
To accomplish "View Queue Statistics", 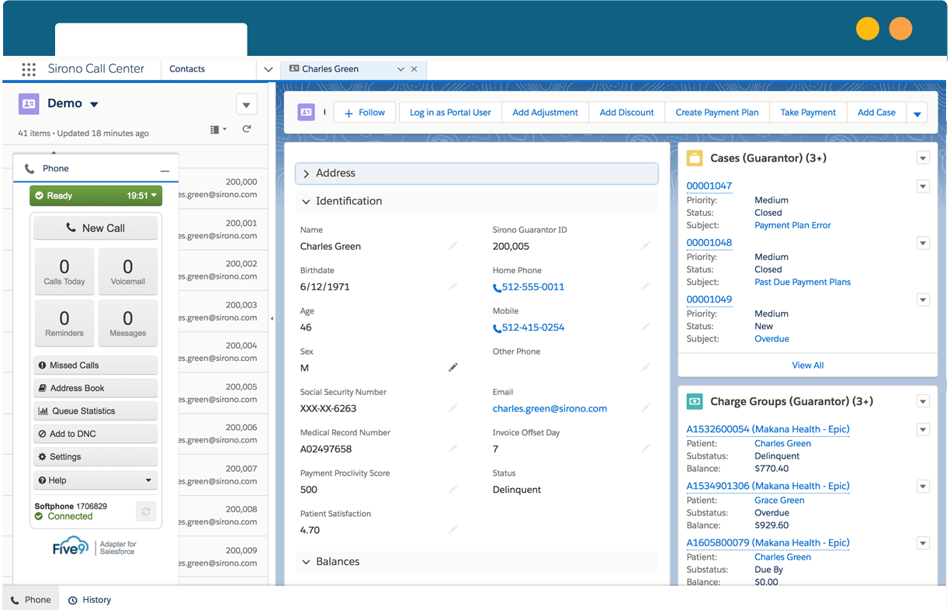I will point(95,411).
